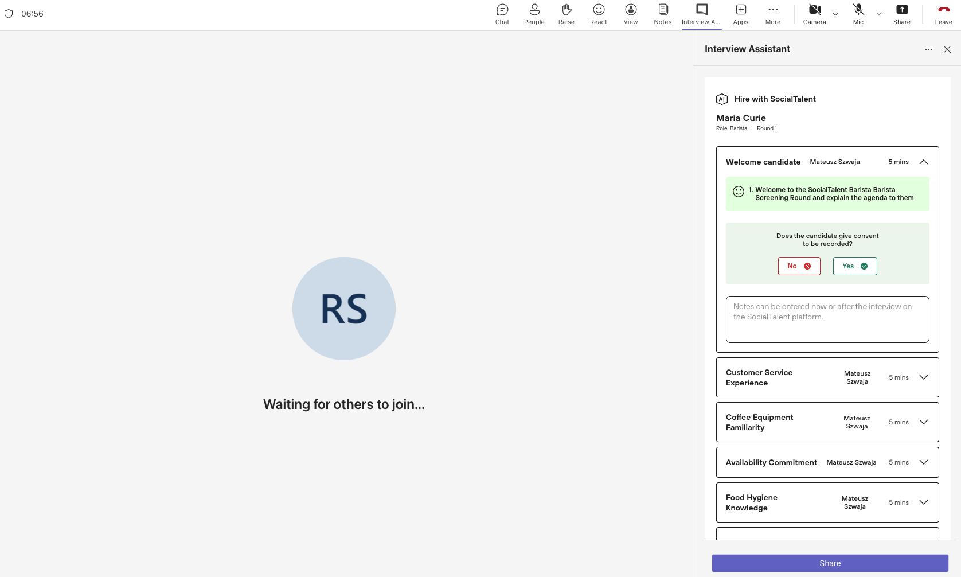This screenshot has width=961, height=577.
Task: Show the People list
Action: (x=534, y=14)
